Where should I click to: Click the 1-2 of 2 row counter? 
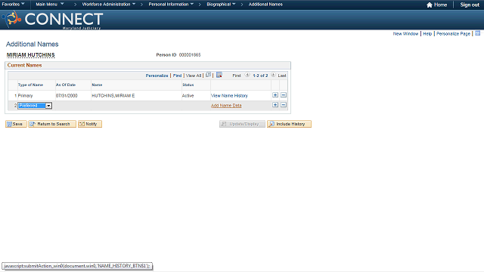pos(260,76)
